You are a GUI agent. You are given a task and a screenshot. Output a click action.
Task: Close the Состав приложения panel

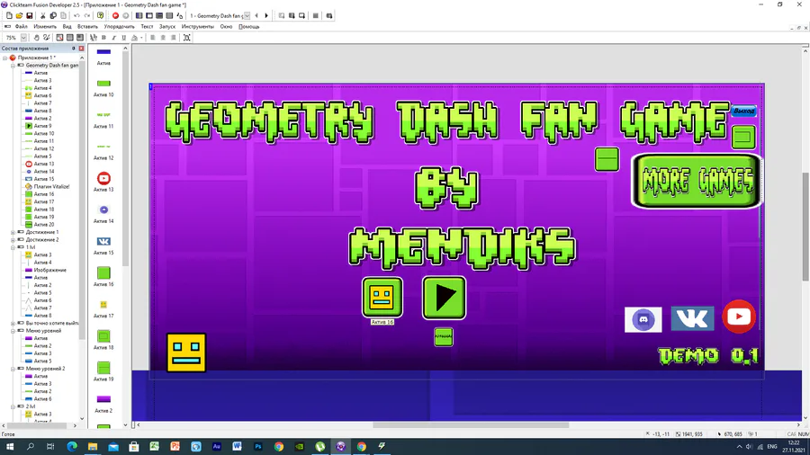81,48
